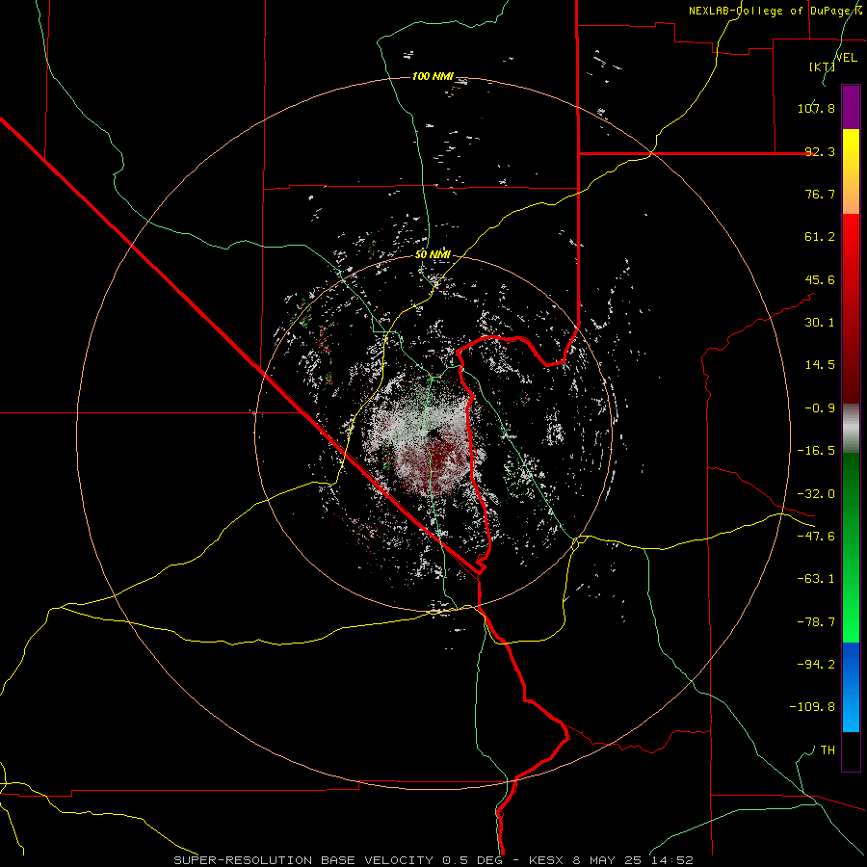The width and height of the screenshot is (867, 867).
Task: Click the KESX station identifier in caption
Action: [x=546, y=860]
